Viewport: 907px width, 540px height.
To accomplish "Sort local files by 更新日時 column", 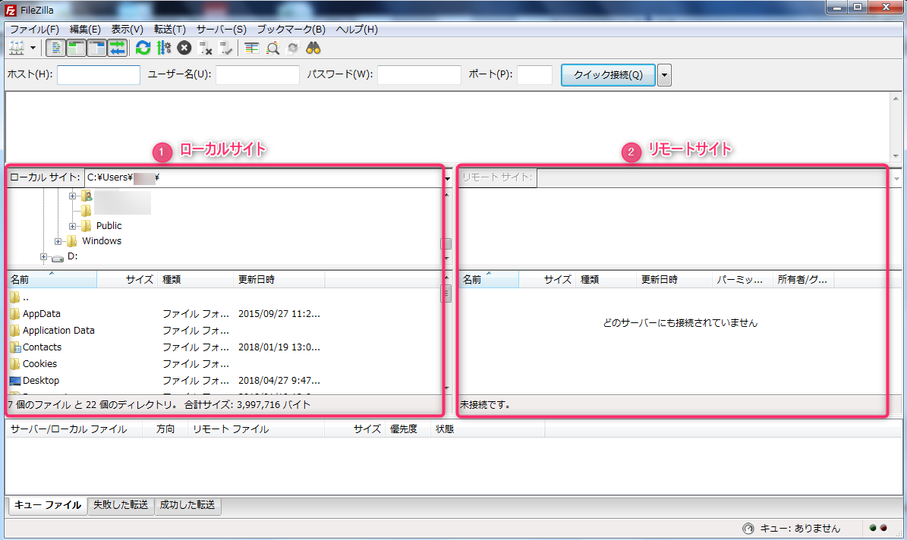I will (x=279, y=279).
